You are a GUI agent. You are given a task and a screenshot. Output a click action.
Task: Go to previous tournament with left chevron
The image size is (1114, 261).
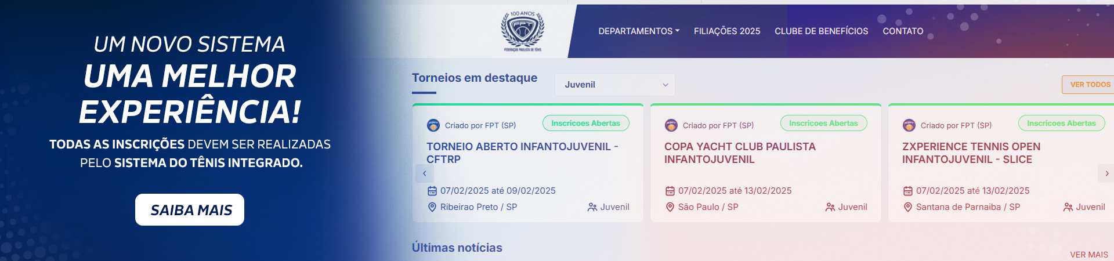424,173
